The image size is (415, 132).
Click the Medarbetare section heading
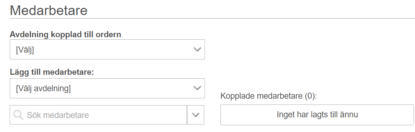coord(49,10)
